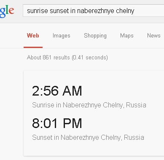The width and height of the screenshot is (164, 160).
Task: Click the Sunset in Naberezhnye Chelny label
Action: pyautogui.click(x=88, y=137)
